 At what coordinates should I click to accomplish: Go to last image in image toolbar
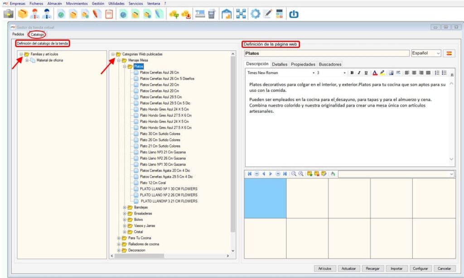click(285, 174)
